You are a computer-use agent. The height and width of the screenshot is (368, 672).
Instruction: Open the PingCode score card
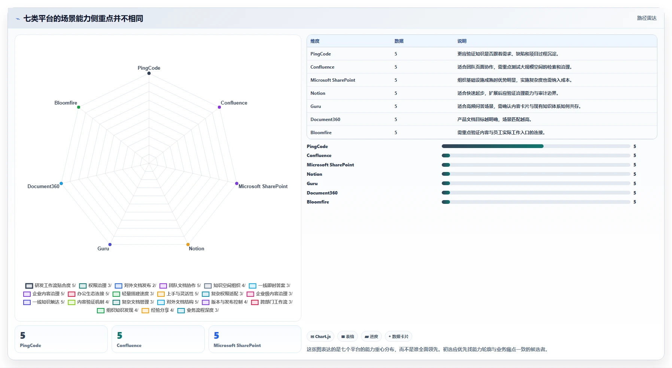[61, 339]
